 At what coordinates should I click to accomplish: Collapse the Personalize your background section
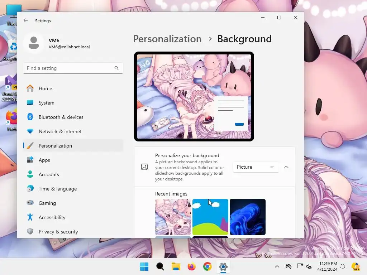286,167
